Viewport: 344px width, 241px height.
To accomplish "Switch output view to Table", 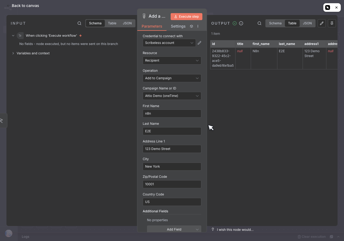I will tap(292, 23).
